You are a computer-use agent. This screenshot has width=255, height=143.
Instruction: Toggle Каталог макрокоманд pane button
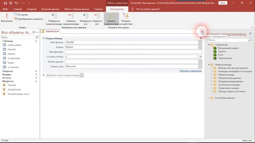tap(112, 19)
